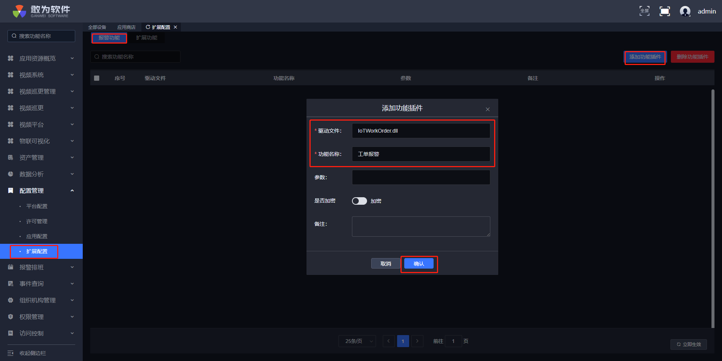Screen dimensions: 722x361
Task: Click the 组织机构管理 gear icon
Action: click(11, 300)
